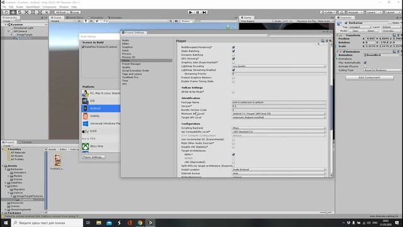Toggle GPU Skinning checkbox
The image size is (403, 227).
coord(234,59)
